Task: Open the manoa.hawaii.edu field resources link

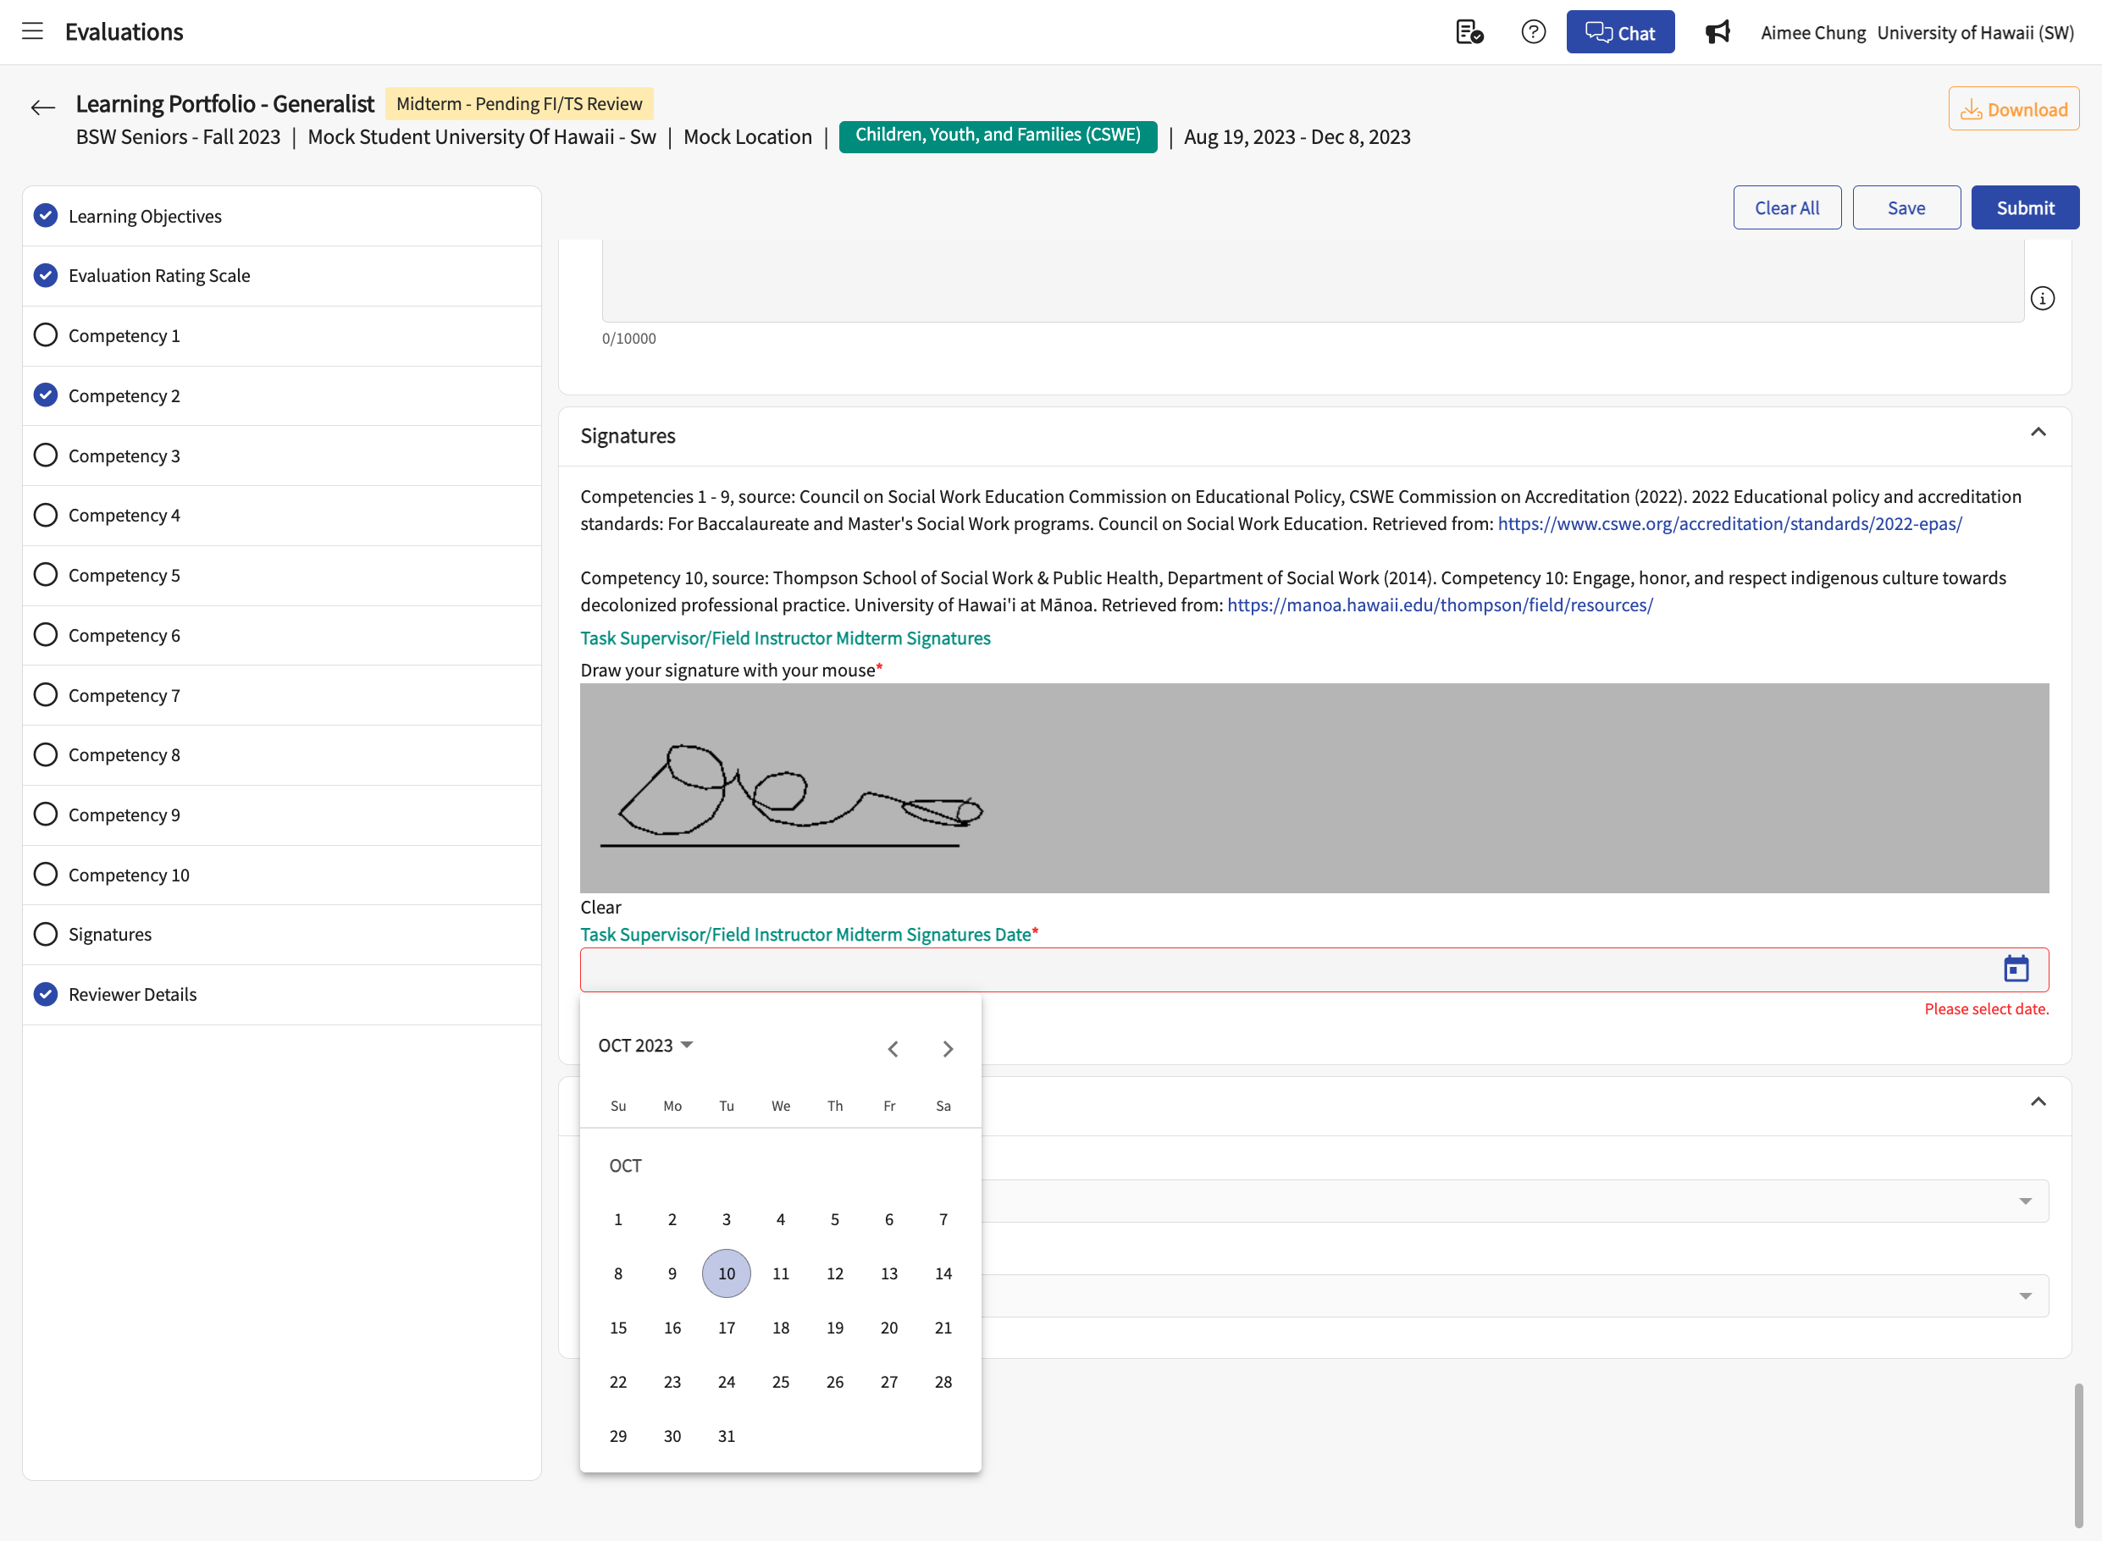Action: tap(1440, 605)
